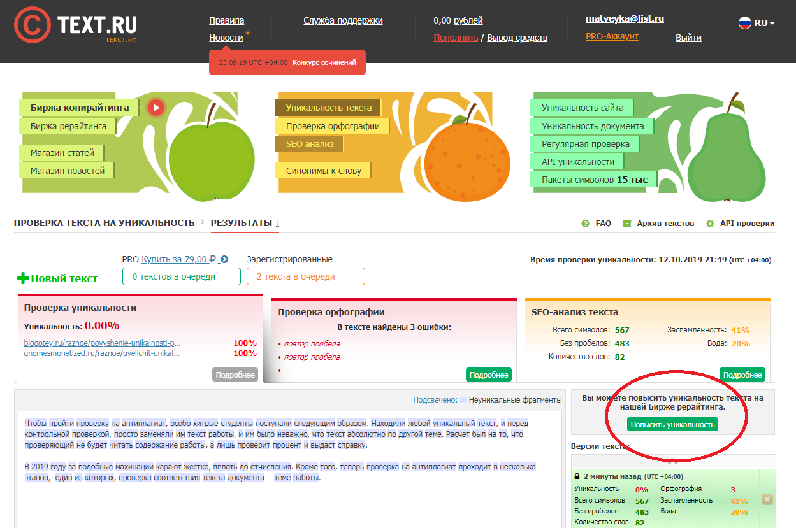Click the API проверки gear icon
Image resolution: width=796 pixels, height=528 pixels.
point(709,224)
